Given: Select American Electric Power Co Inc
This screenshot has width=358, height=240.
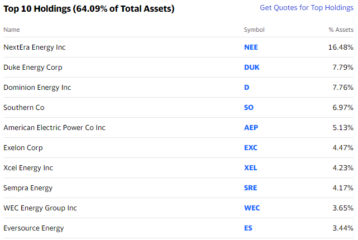Looking at the screenshot, I should click(x=54, y=127).
